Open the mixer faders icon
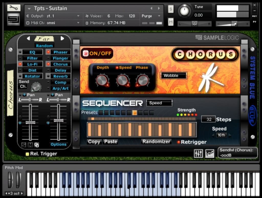Screen dimensions: 262x198 (198, 153)
